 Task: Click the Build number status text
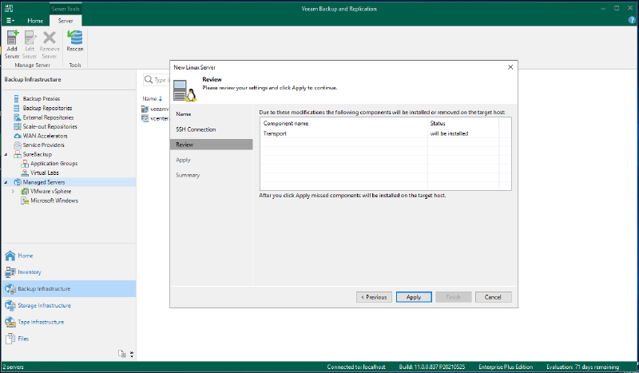[431, 367]
